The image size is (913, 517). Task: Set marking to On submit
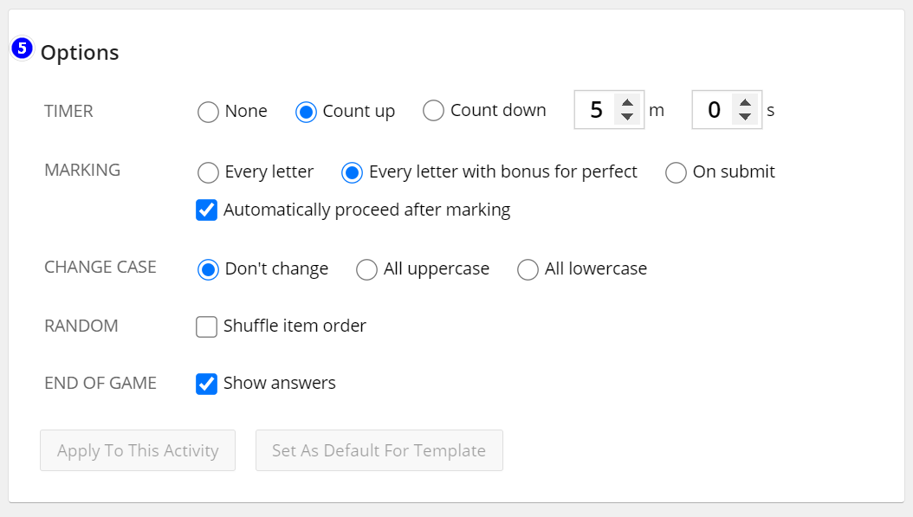[676, 172]
